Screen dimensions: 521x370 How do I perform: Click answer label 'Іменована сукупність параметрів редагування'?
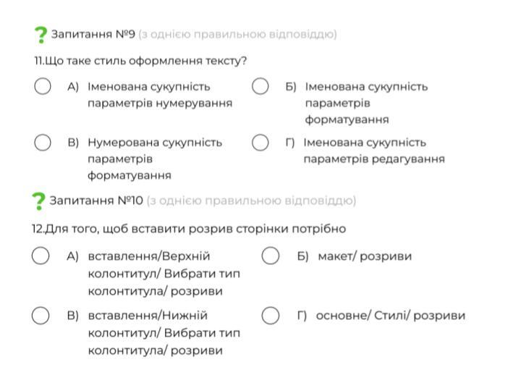pyautogui.click(x=374, y=151)
